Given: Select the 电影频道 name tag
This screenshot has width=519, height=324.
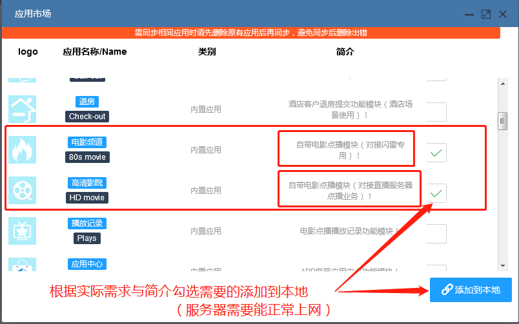Looking at the screenshot, I should [x=87, y=142].
